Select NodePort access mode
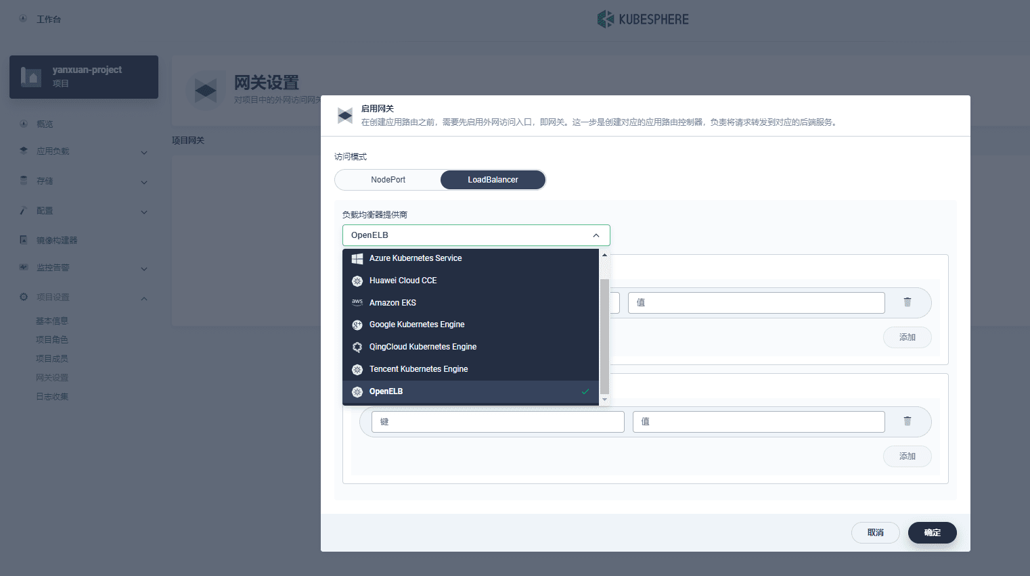 point(388,180)
